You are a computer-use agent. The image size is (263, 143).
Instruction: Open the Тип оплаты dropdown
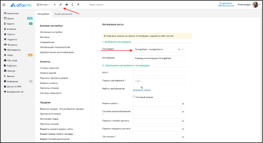158,137
